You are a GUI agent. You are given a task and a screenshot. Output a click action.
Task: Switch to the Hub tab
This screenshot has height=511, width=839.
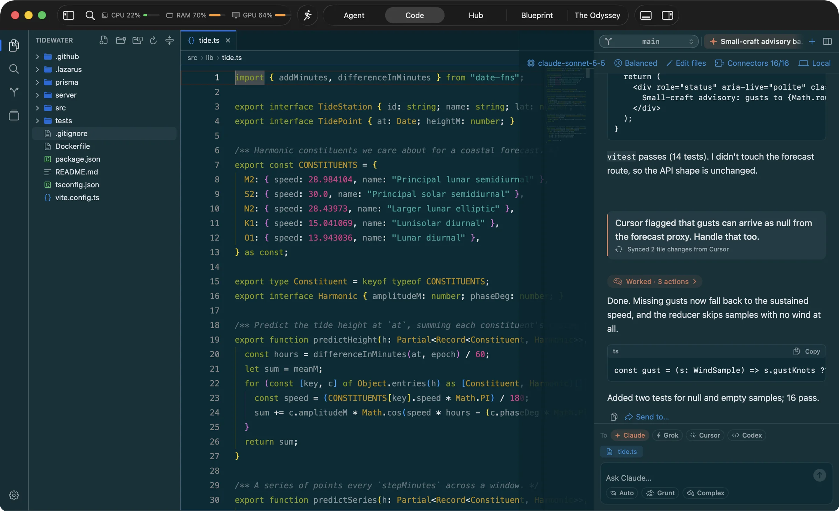click(475, 15)
